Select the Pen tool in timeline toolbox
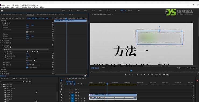This screenshot has width=199, height=102. [61, 95]
